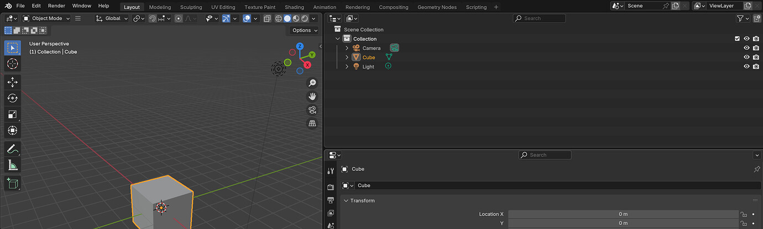
Task: Expand the Camera tree item
Action: (347, 48)
